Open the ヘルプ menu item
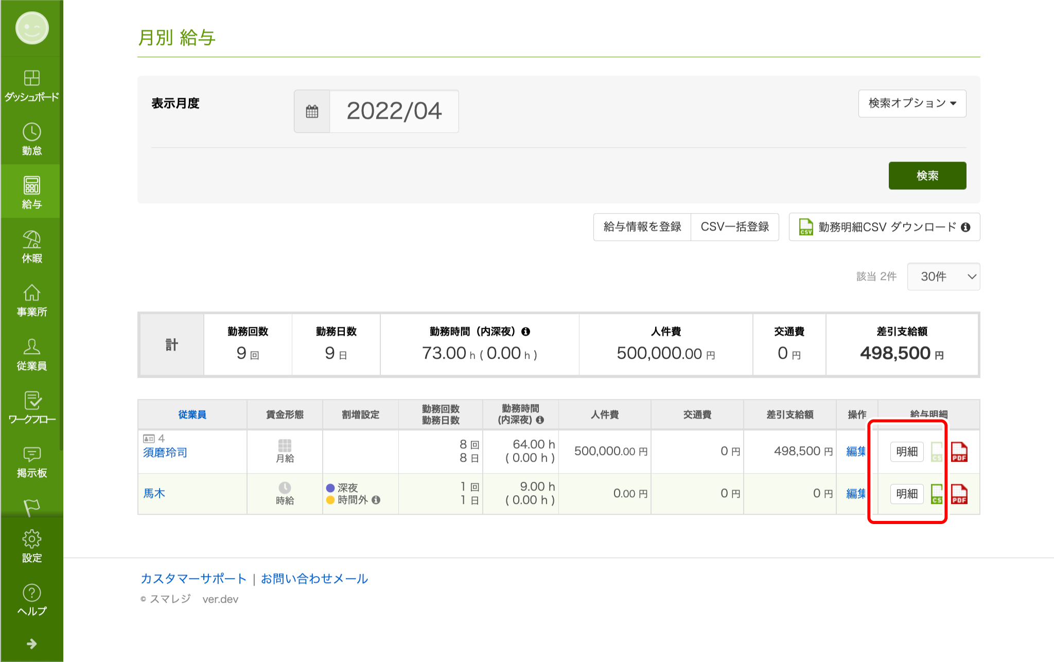 31,600
